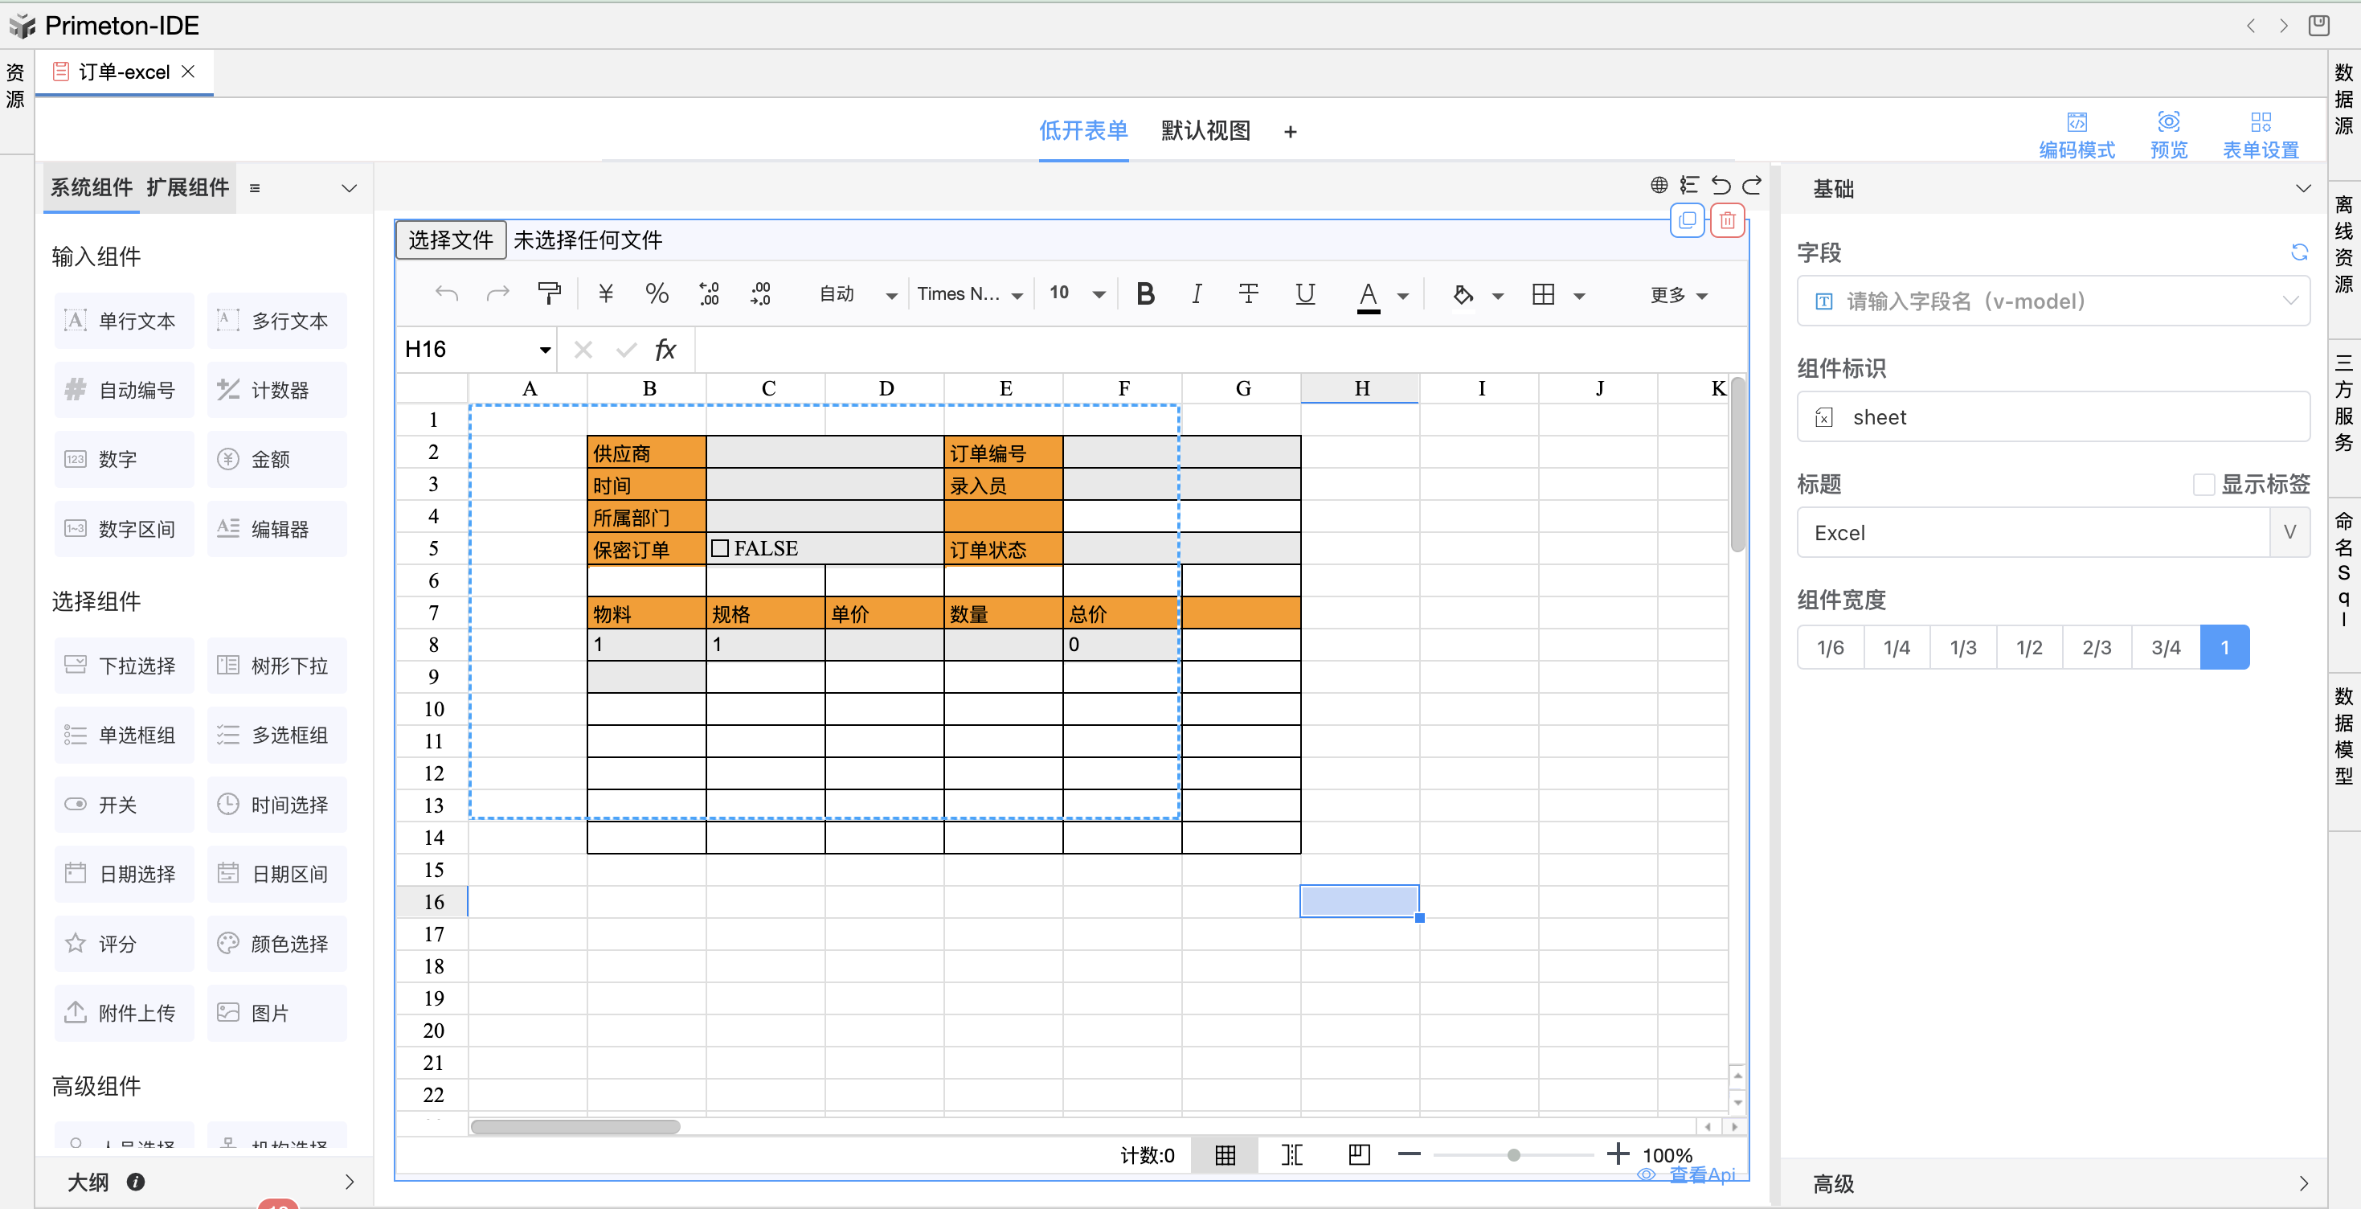Click the zoom slider handle
Viewport: 2361px width, 1209px height.
(x=1514, y=1154)
